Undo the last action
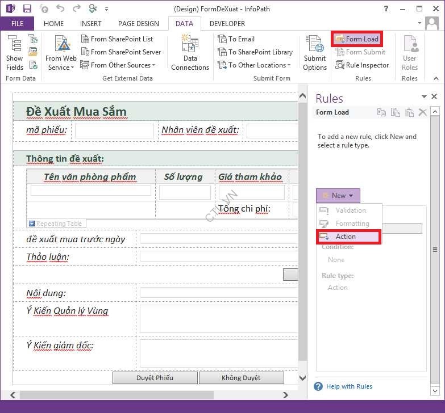The width and height of the screenshot is (445, 413). (60, 9)
